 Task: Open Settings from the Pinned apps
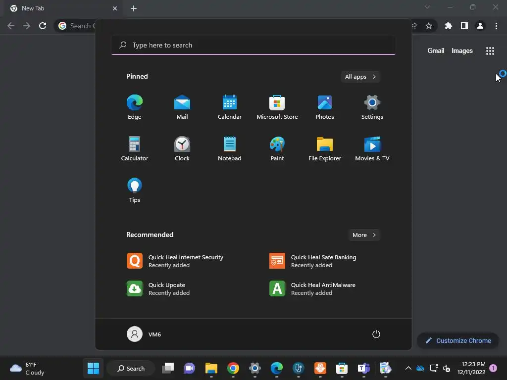point(372,107)
